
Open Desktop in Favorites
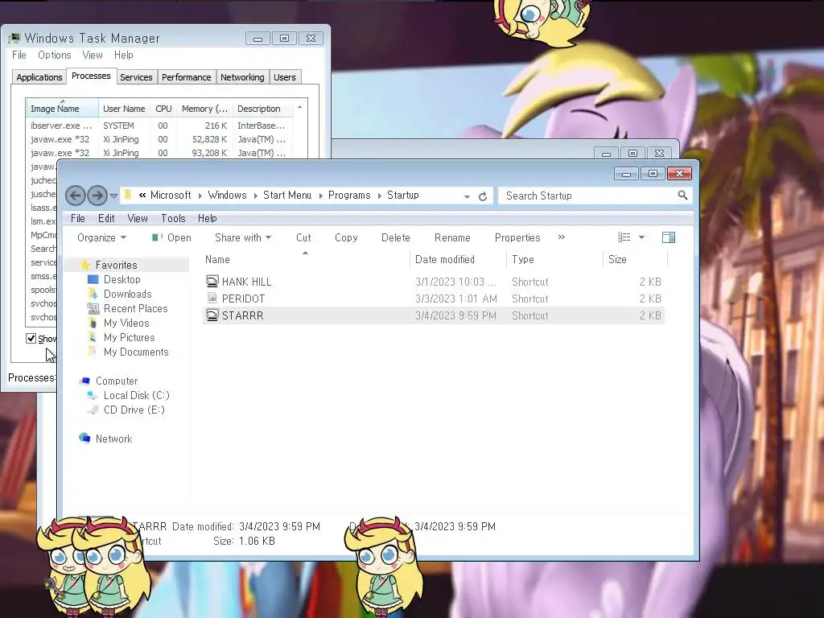[x=122, y=279]
